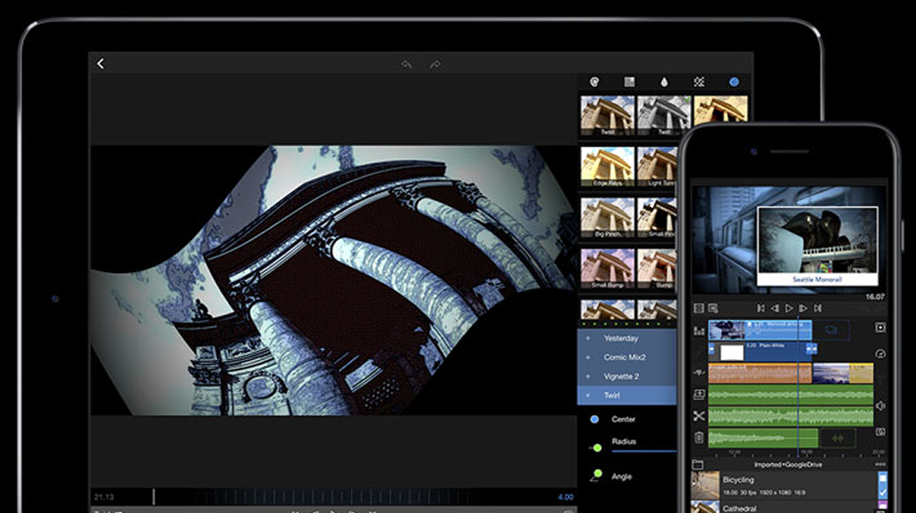
Task: Click the undo arrow icon
Action: [x=406, y=64]
